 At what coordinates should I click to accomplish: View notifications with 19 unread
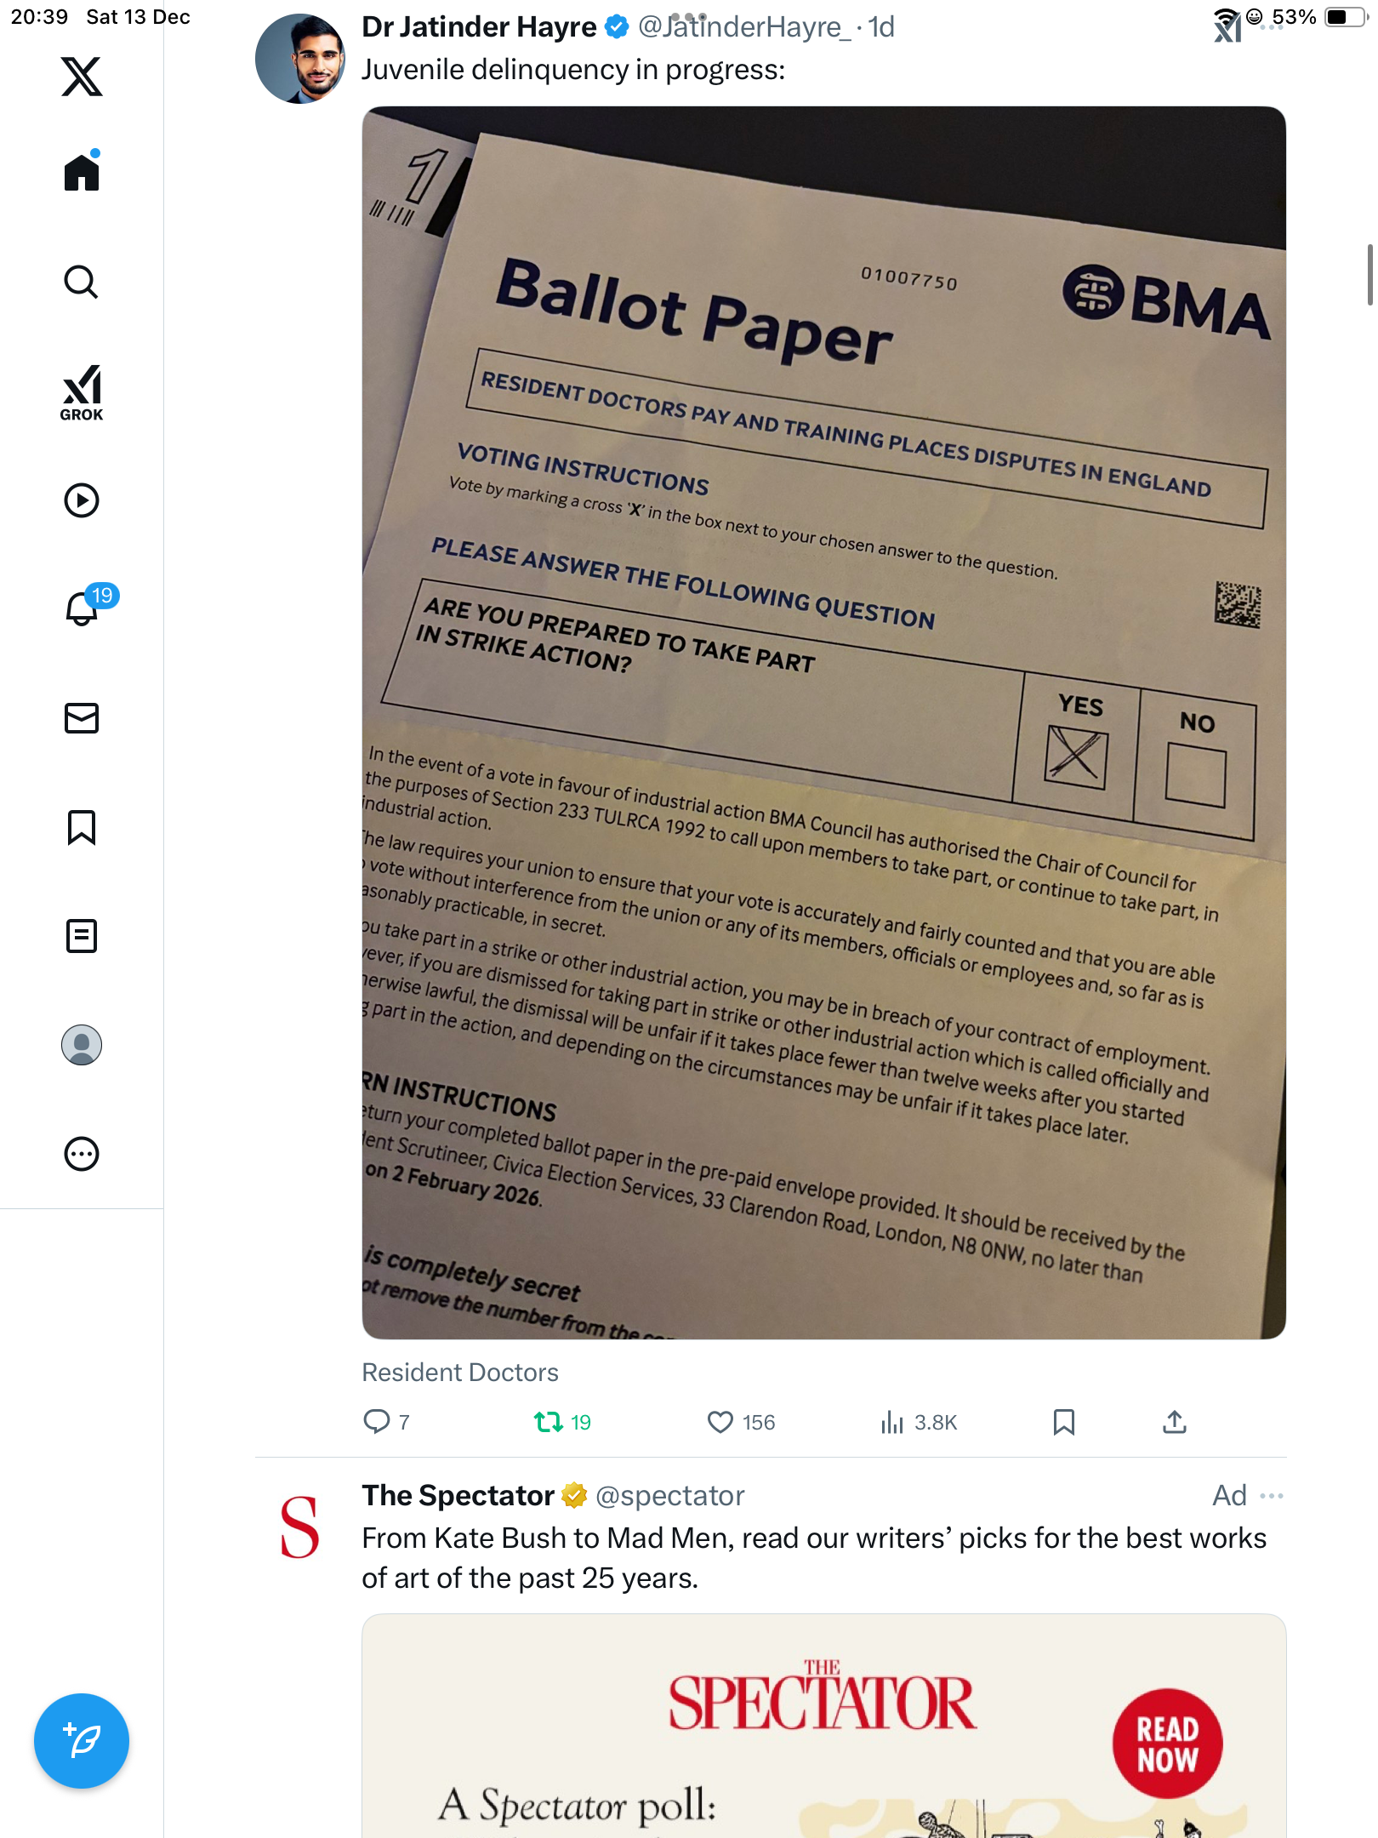point(83,608)
